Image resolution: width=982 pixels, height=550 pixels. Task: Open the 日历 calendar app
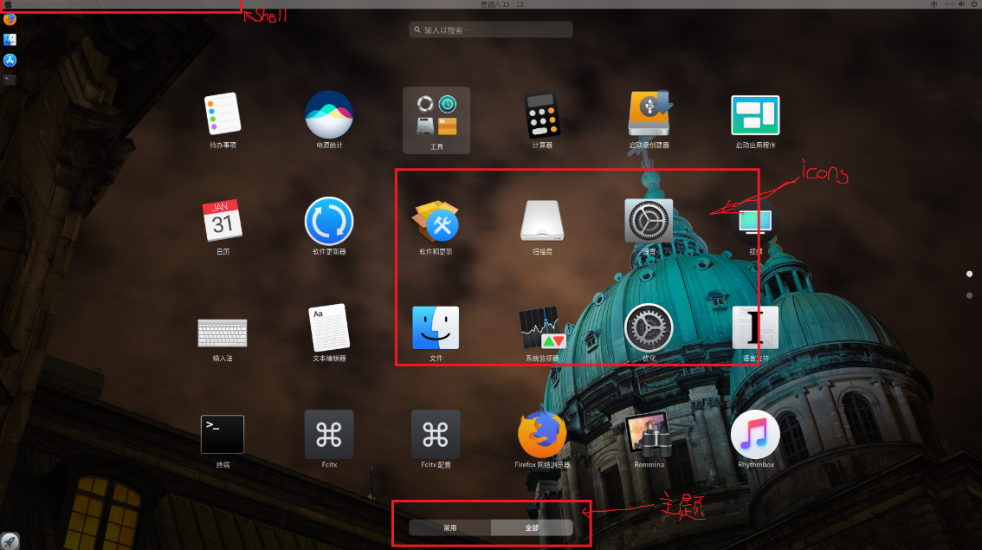(x=223, y=221)
